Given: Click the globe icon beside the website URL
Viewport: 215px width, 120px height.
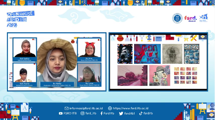Looking at the screenshot, I should click(x=110, y=108).
